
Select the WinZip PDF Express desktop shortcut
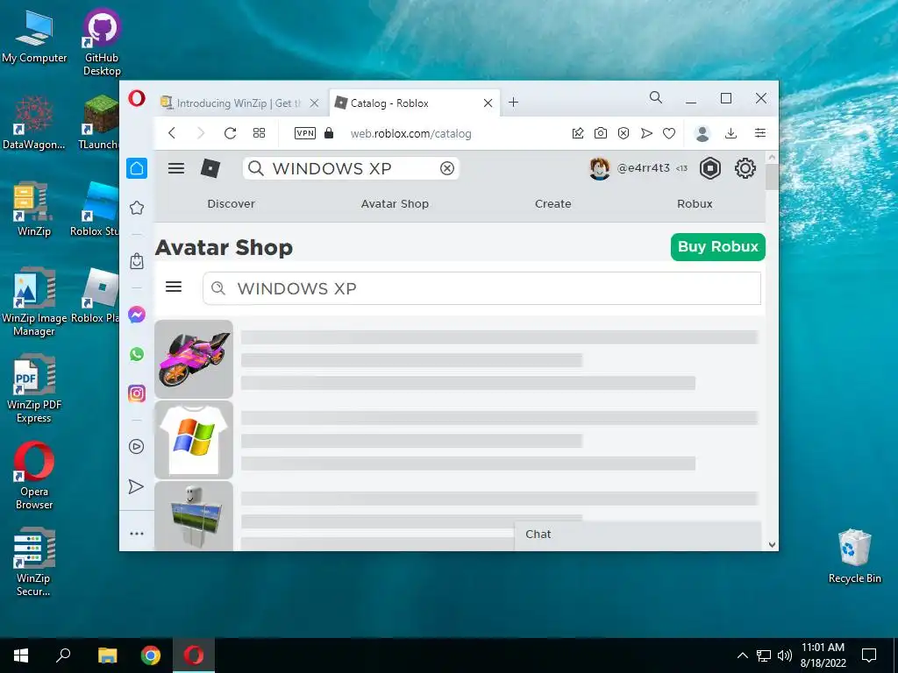[34, 390]
